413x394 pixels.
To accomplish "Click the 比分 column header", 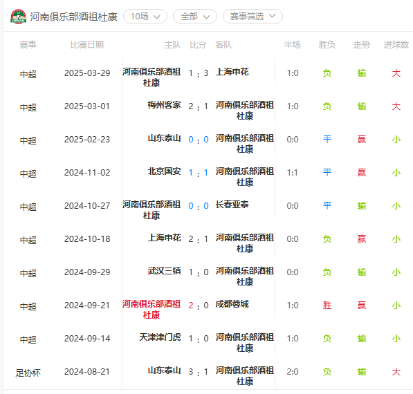I will (x=198, y=45).
